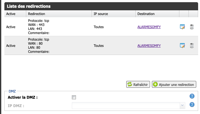Open ALARMESOMFY link for port 80
The width and height of the screenshot is (200, 114).
[x=149, y=46]
